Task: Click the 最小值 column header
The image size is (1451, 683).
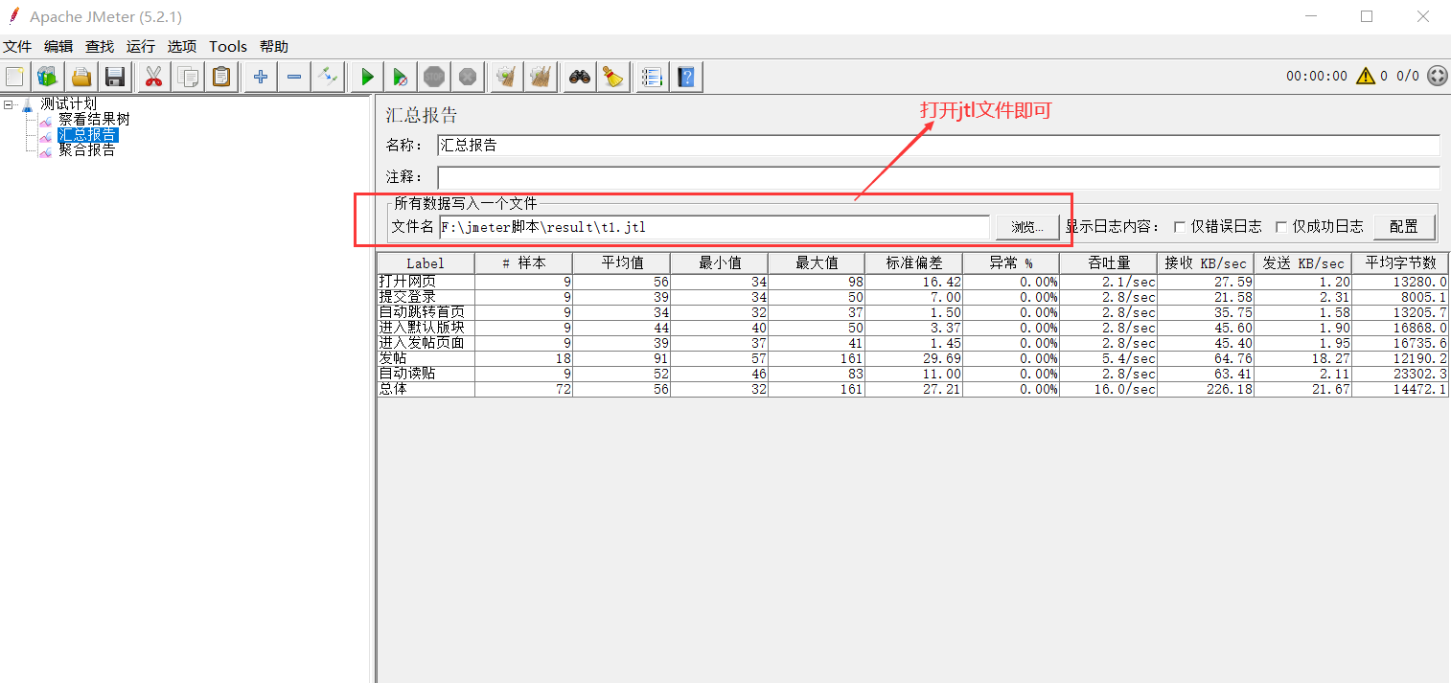Action: click(x=719, y=263)
